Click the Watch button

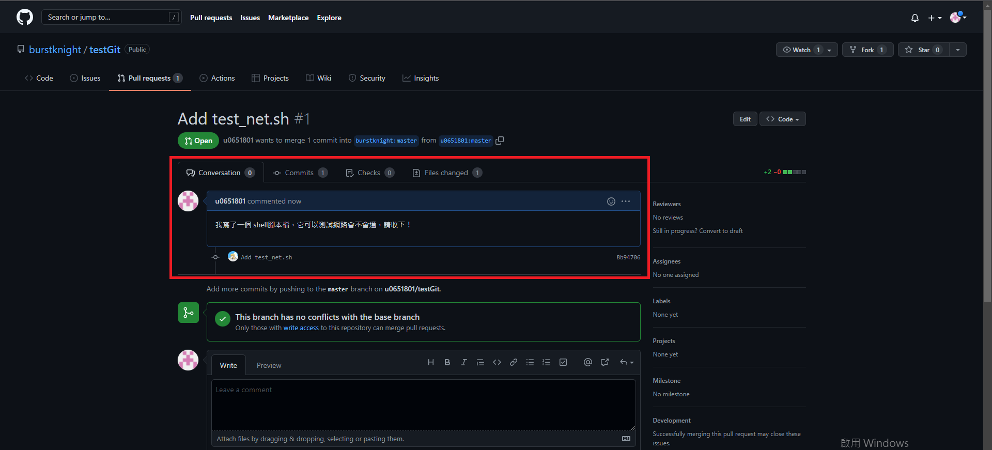(802, 50)
